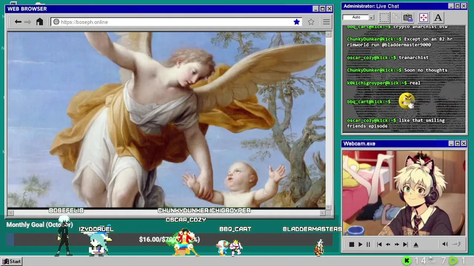Screen dimensions: 474x266
Task: Focus the boseph.online address bar
Action: (x=177, y=22)
